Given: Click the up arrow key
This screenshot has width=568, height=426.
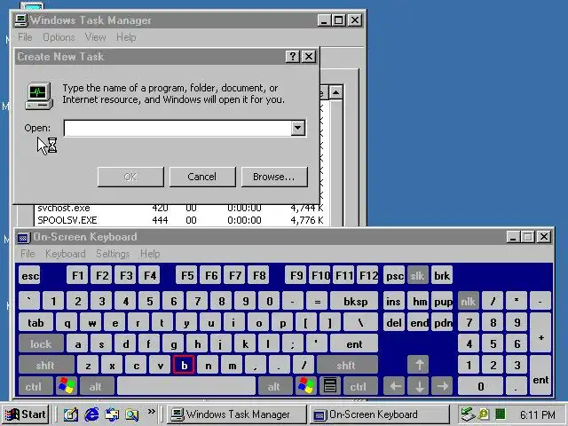Looking at the screenshot, I should (418, 365).
